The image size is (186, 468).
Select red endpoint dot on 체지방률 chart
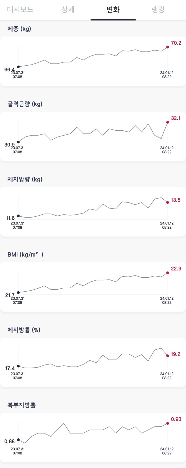click(x=168, y=356)
